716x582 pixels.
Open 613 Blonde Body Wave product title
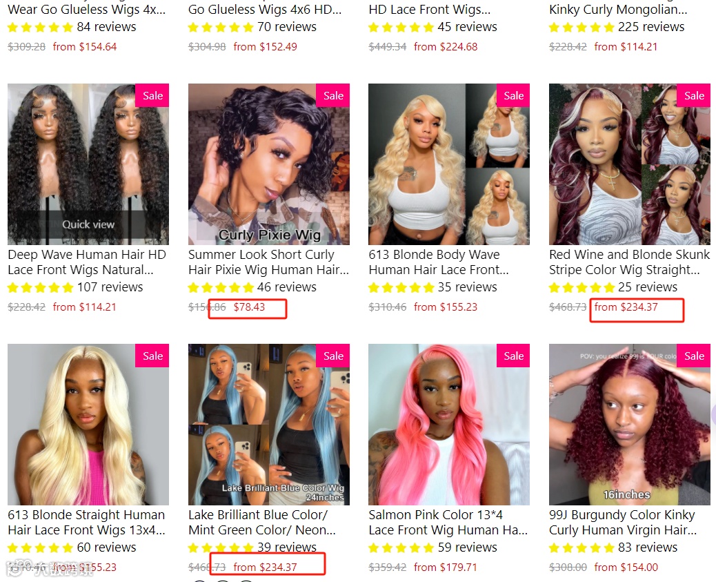pyautogui.click(x=439, y=262)
